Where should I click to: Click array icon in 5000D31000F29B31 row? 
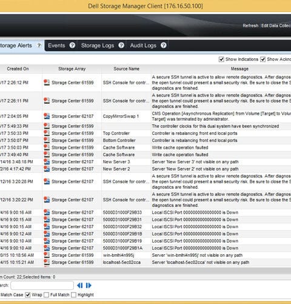[47, 220]
